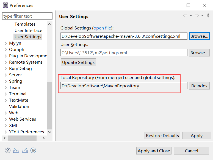Expand the Web node

pyautogui.click(x=6, y=113)
